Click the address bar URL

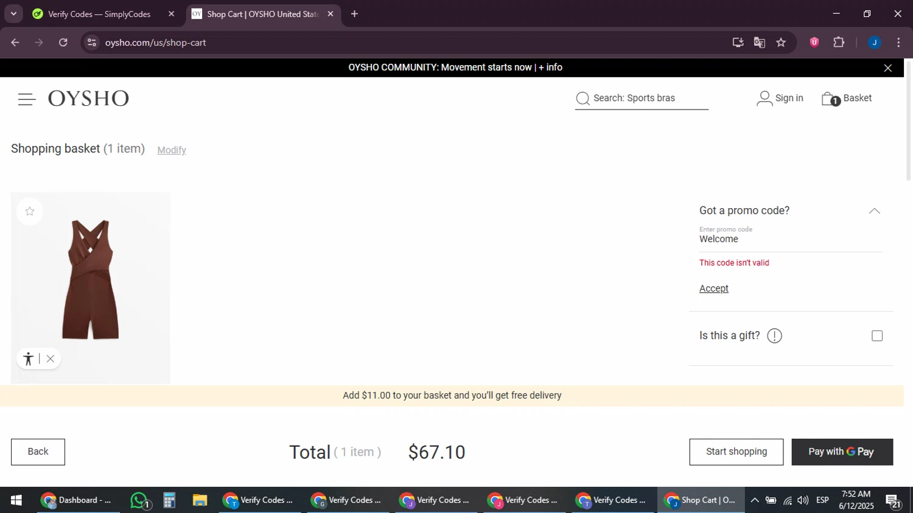point(156,43)
